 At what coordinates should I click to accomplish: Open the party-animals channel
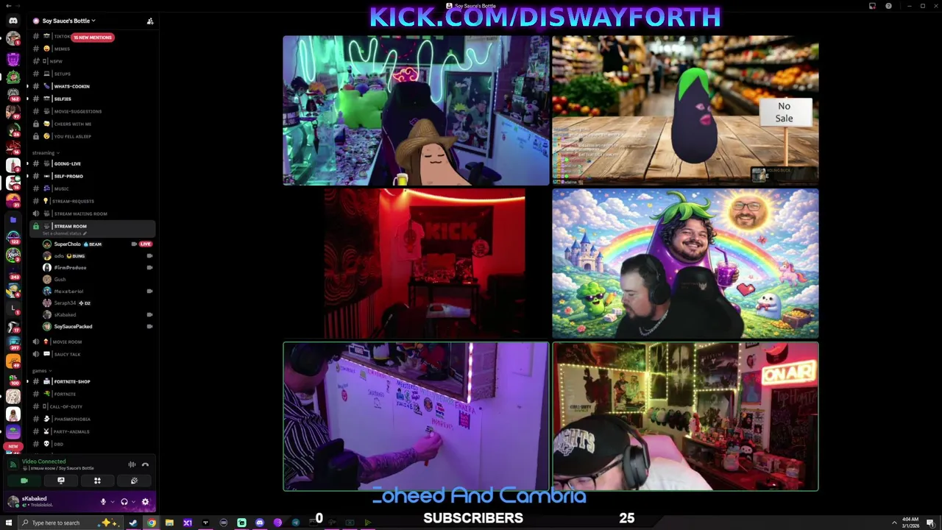pos(92,431)
